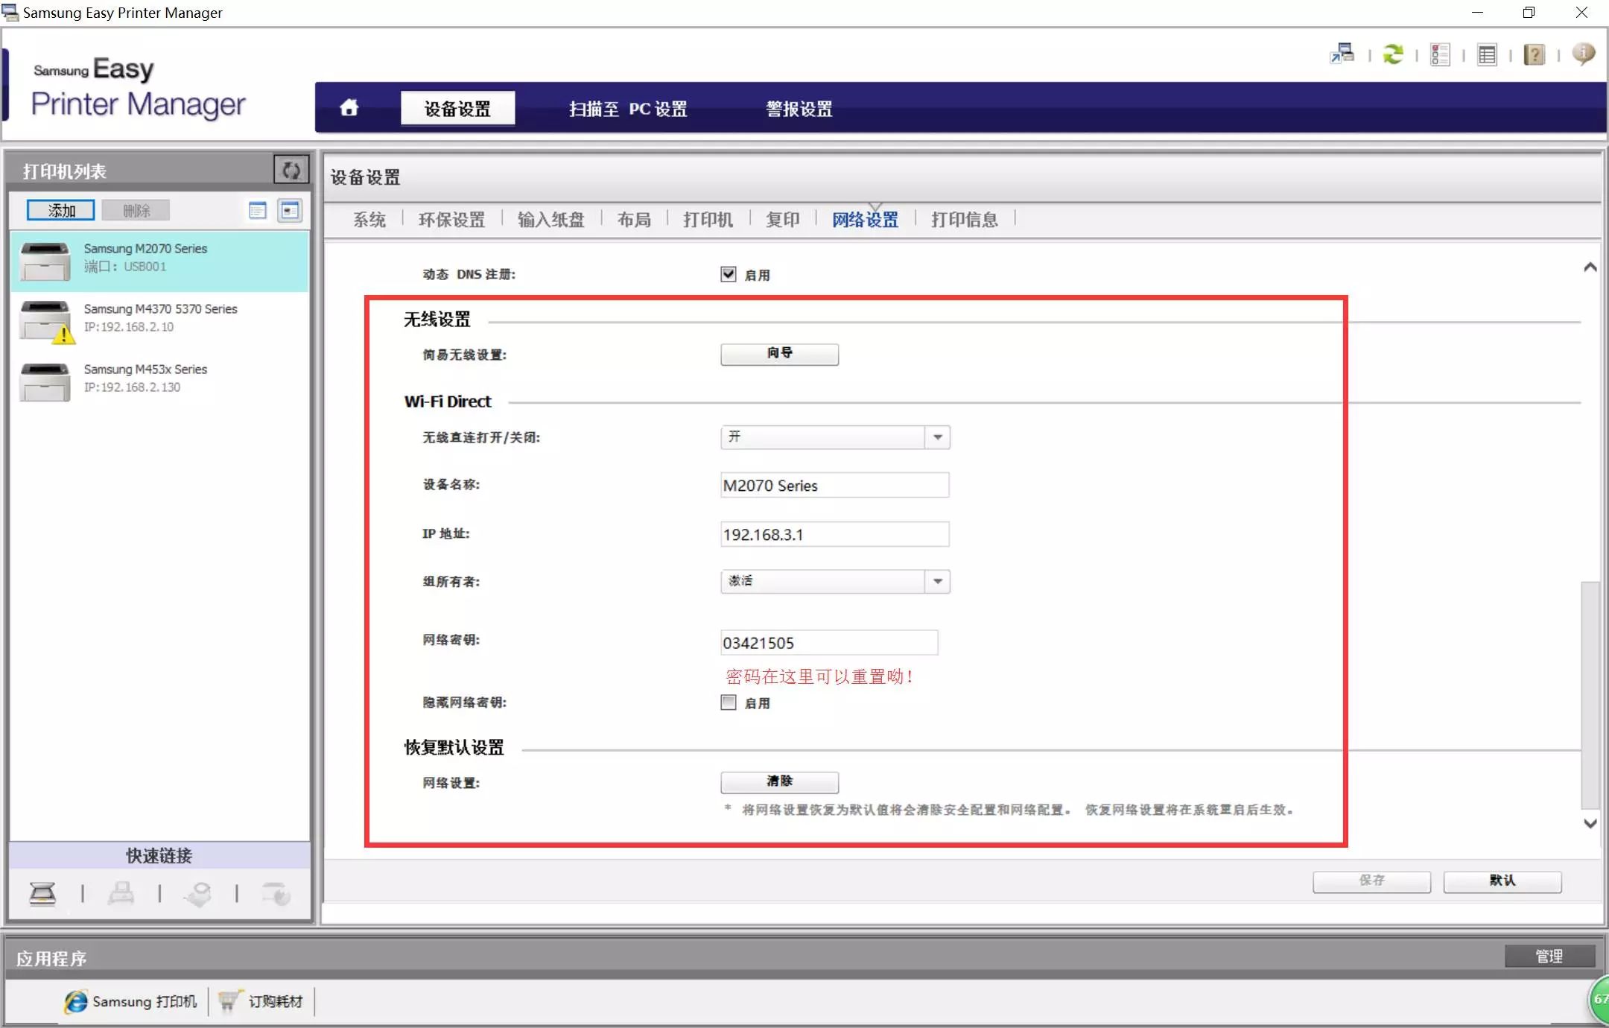This screenshot has height=1028, width=1609.
Task: Click the 清除 network settings button
Action: tap(779, 781)
